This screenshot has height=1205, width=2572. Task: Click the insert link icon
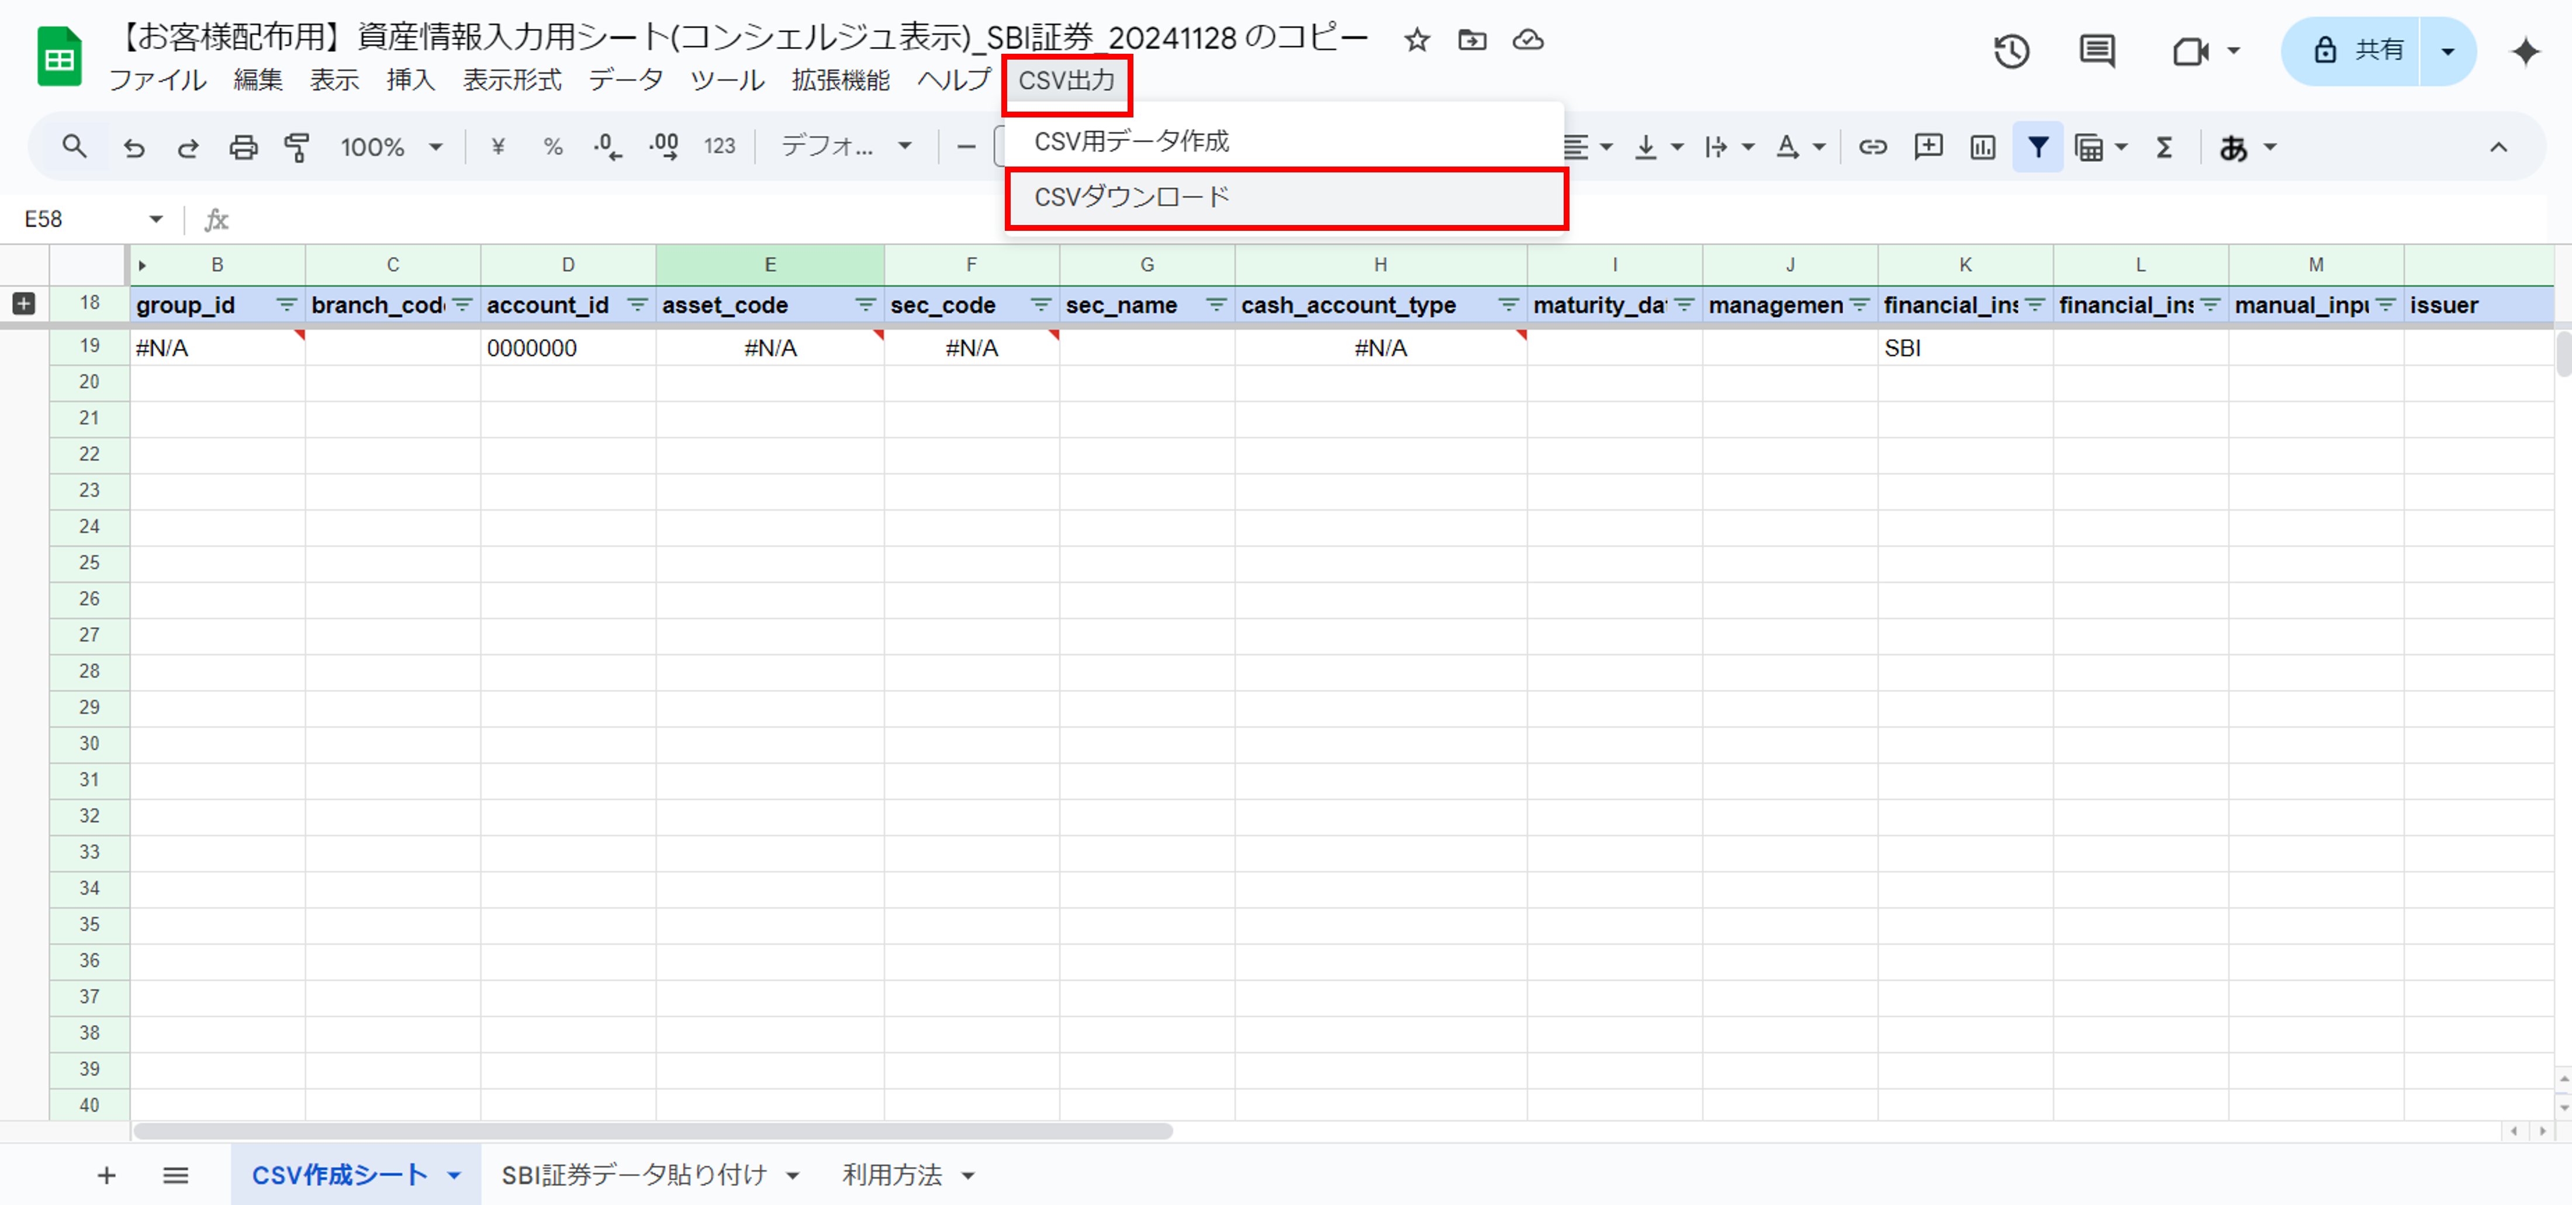coord(1872,148)
